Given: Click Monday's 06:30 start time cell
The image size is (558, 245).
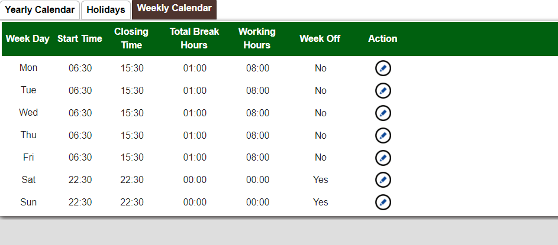Looking at the screenshot, I should point(80,68).
